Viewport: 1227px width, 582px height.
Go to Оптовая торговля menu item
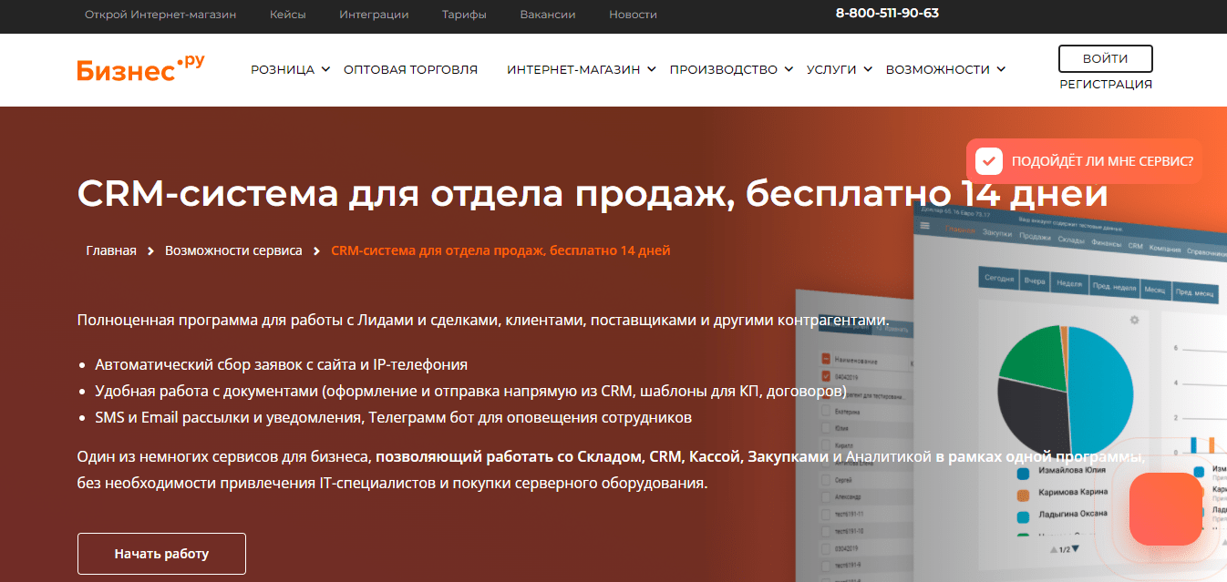click(x=410, y=69)
